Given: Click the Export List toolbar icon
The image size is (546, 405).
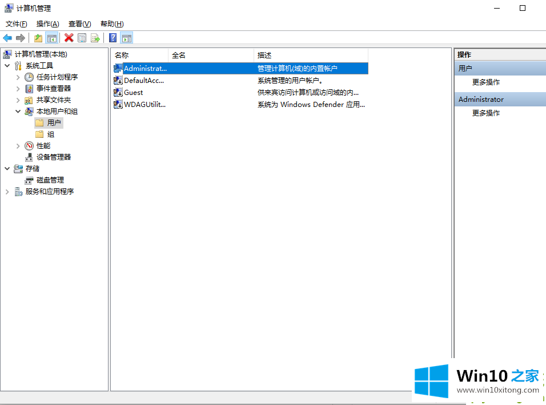Looking at the screenshot, I should pos(95,38).
